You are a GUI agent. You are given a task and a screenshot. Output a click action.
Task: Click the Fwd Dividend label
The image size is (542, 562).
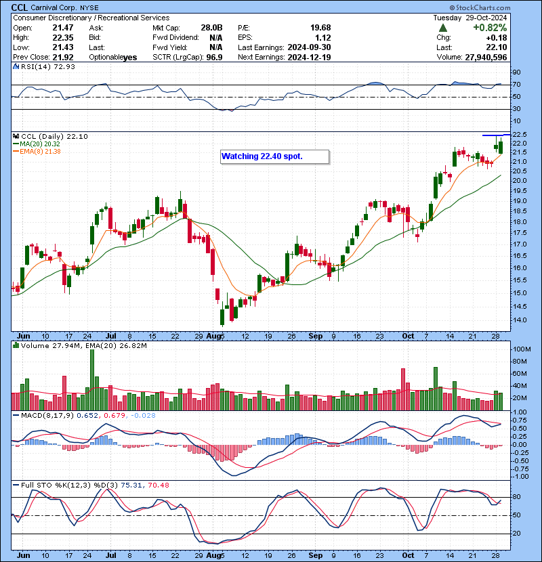tap(175, 38)
